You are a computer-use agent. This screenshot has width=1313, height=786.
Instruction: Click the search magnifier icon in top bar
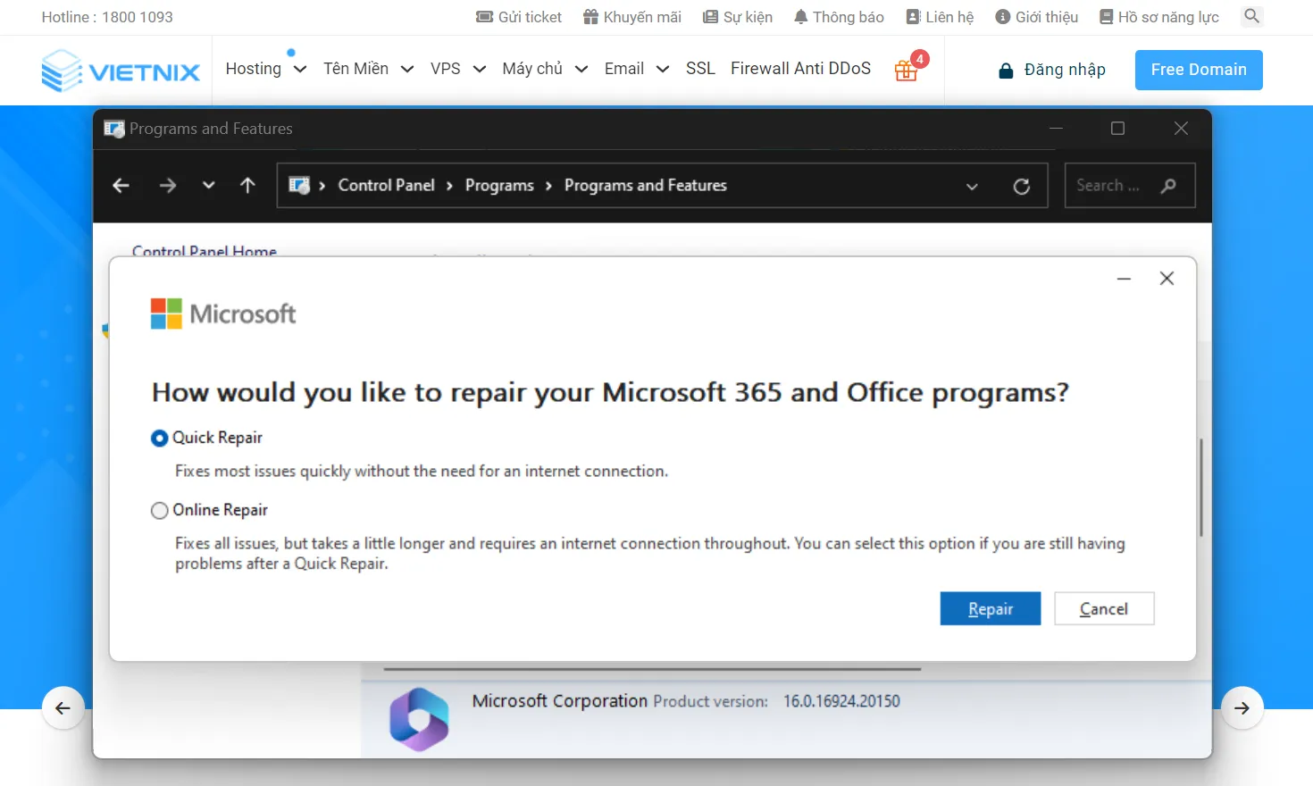pos(1251,16)
